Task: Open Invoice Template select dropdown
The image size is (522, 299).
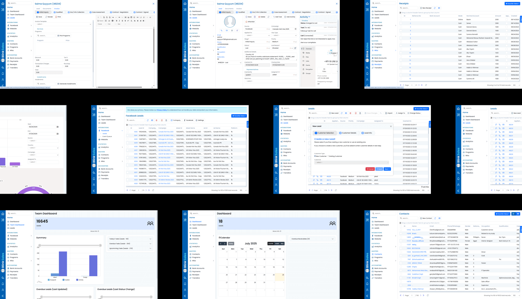Action: click(x=63, y=24)
